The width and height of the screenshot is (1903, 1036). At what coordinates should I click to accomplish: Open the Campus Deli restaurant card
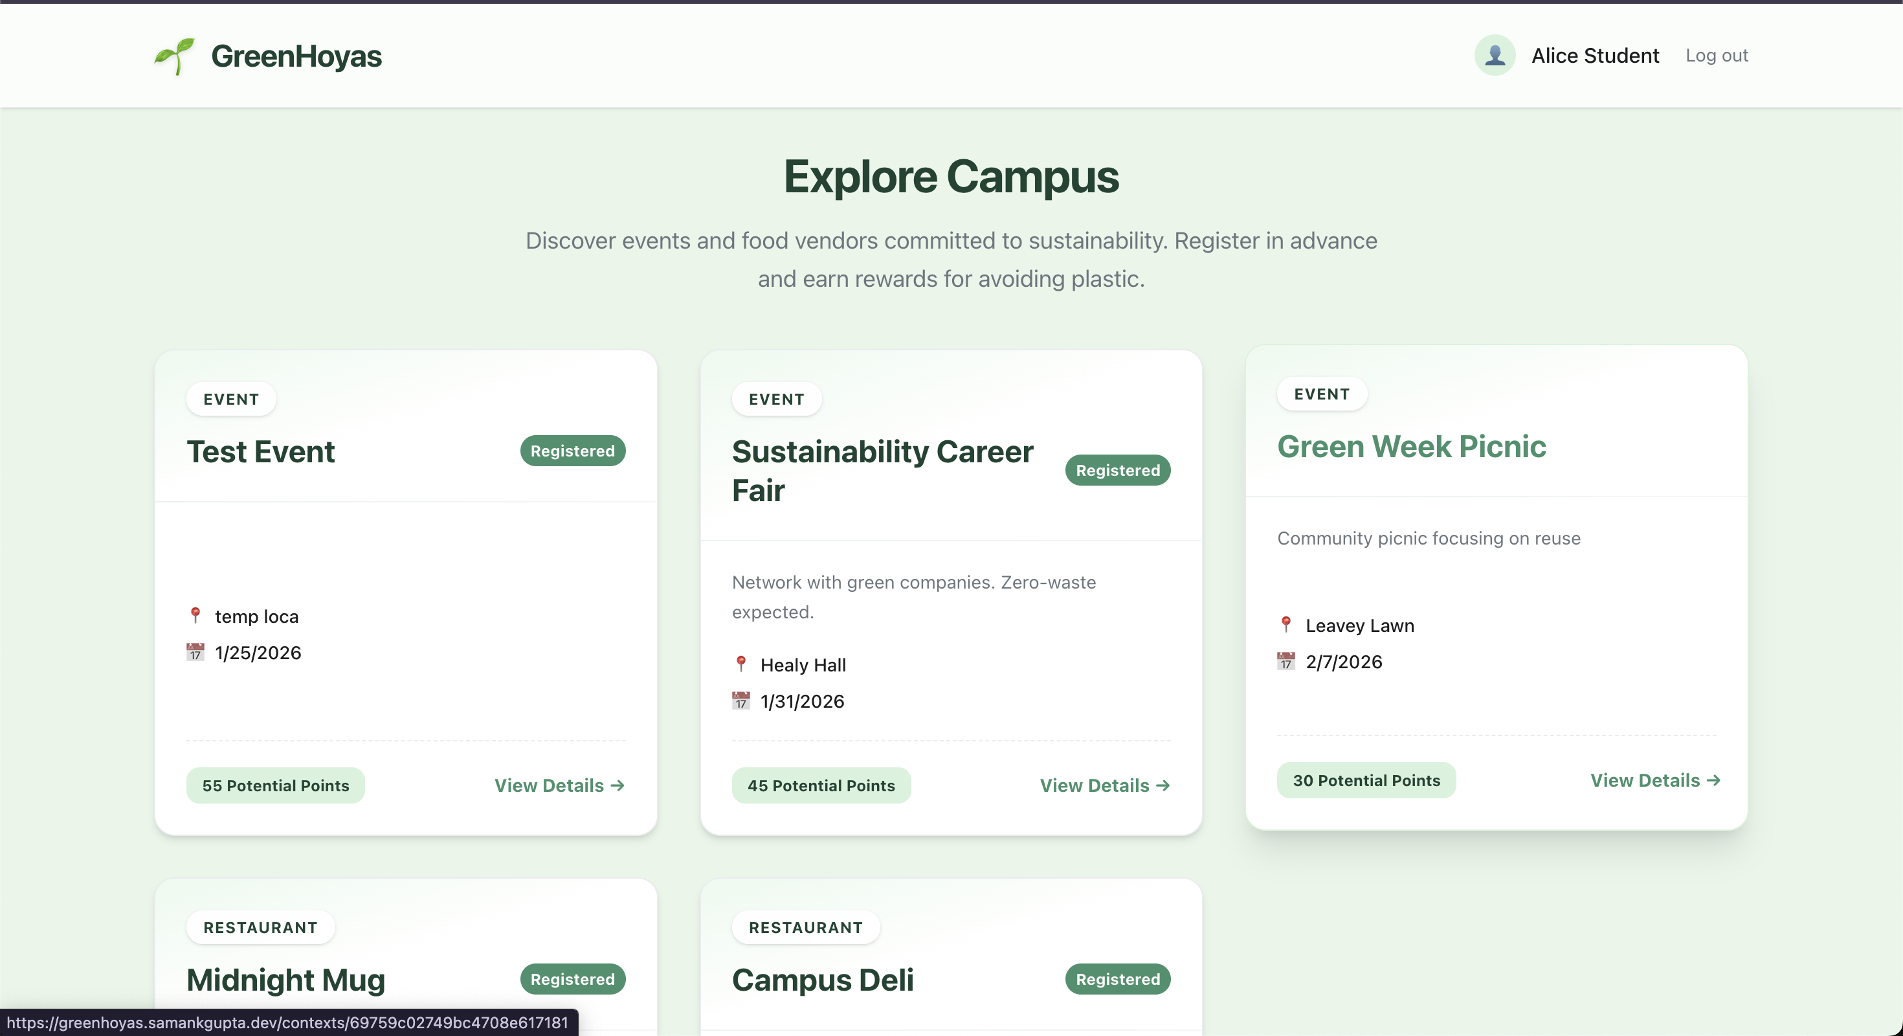point(822,980)
